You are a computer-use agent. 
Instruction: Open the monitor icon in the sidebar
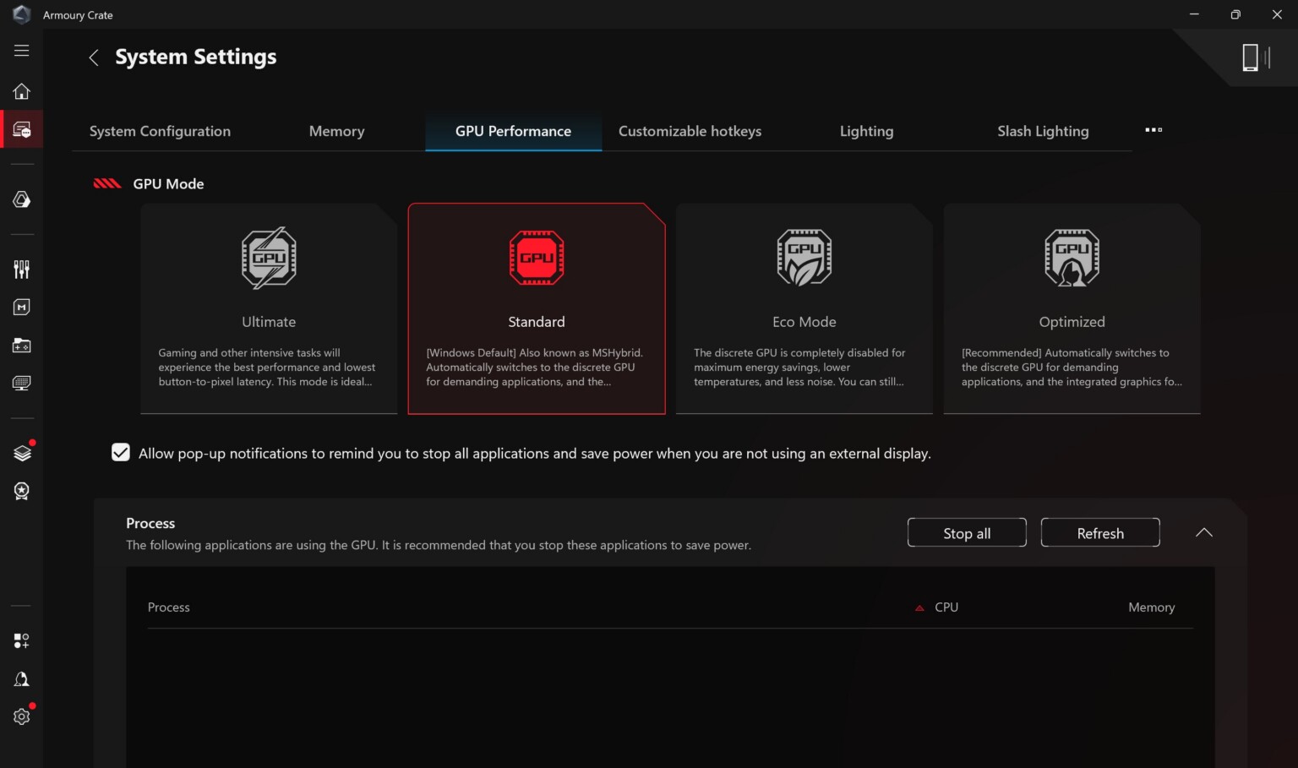(x=22, y=384)
